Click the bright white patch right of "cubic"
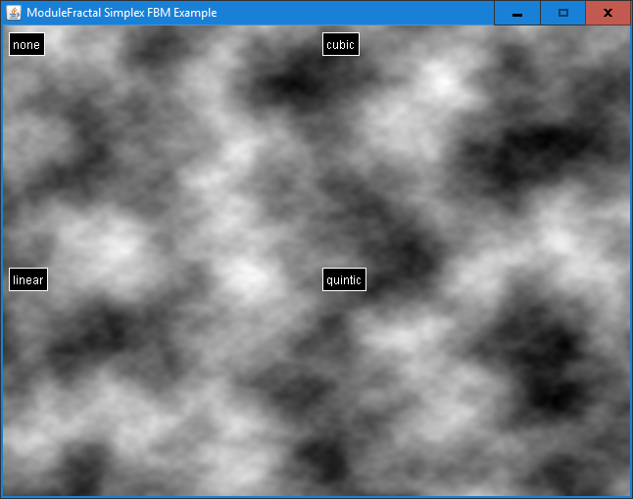633x499 pixels. tap(443, 80)
